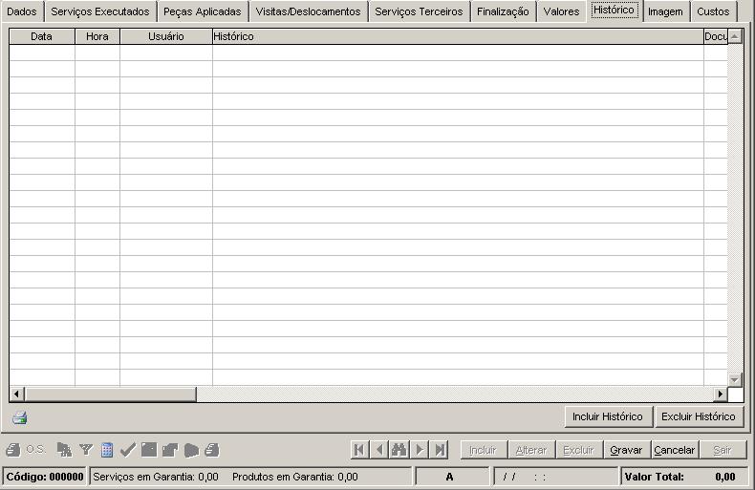
Task: Open the Serviços Executados tab
Action: [100, 11]
